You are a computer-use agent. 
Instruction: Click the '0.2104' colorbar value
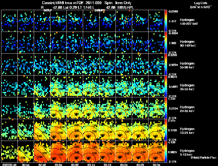173,108
